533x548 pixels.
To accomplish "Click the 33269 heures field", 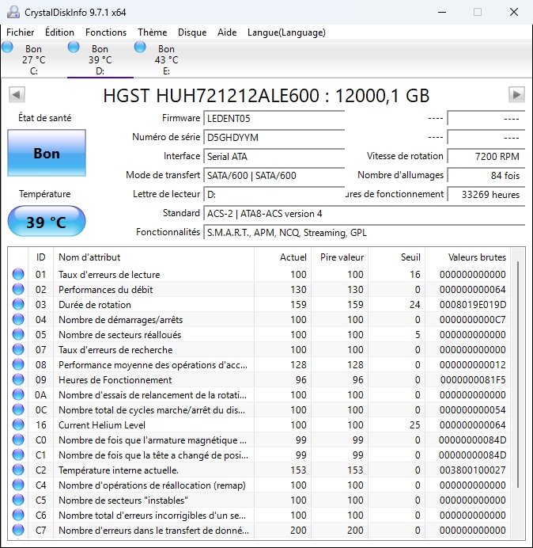I will 486,195.
